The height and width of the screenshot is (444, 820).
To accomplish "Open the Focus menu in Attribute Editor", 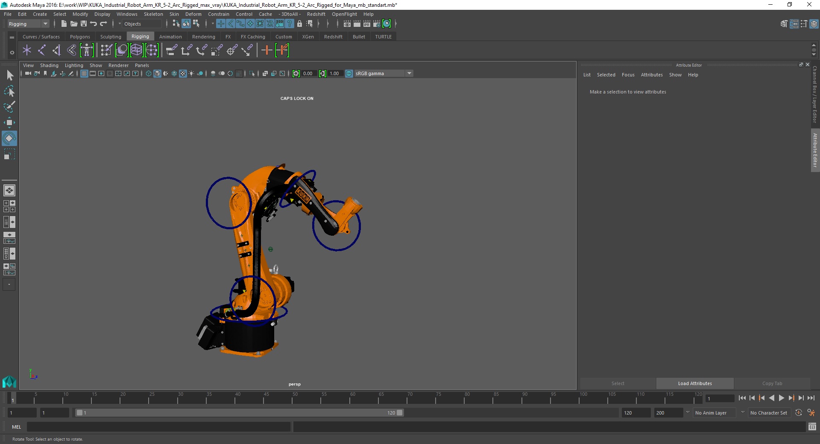I will tap(628, 75).
